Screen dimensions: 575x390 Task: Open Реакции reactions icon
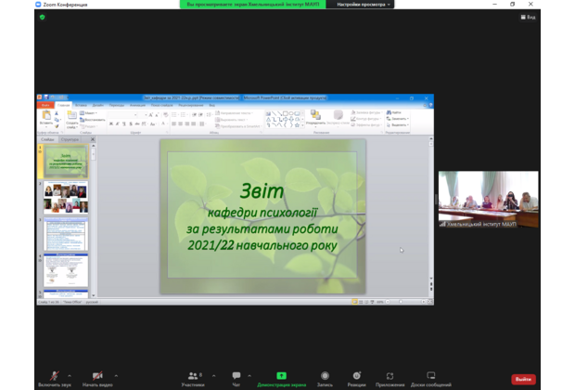pyautogui.click(x=356, y=376)
